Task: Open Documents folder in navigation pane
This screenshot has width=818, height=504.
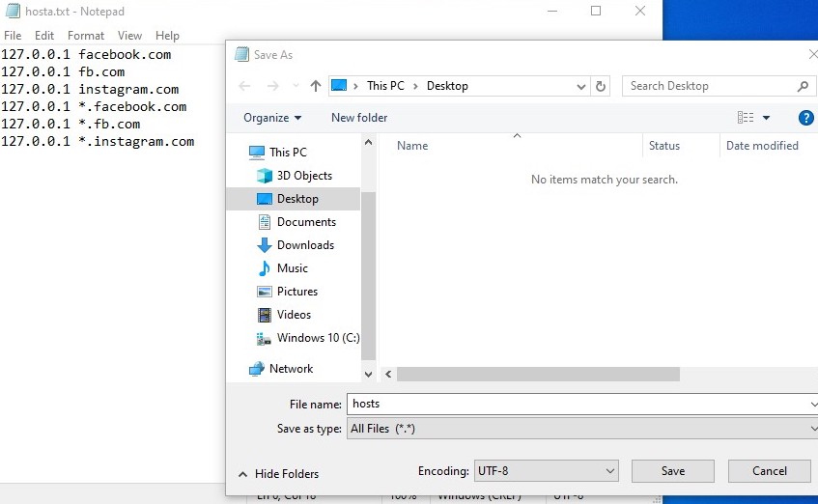Action: click(x=296, y=222)
